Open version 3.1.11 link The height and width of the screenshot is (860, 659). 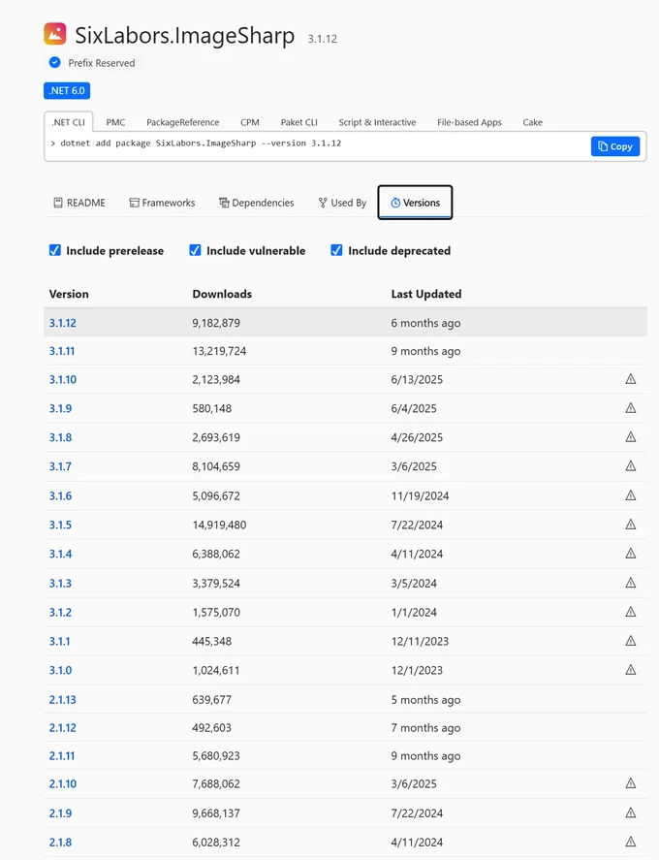coord(62,351)
